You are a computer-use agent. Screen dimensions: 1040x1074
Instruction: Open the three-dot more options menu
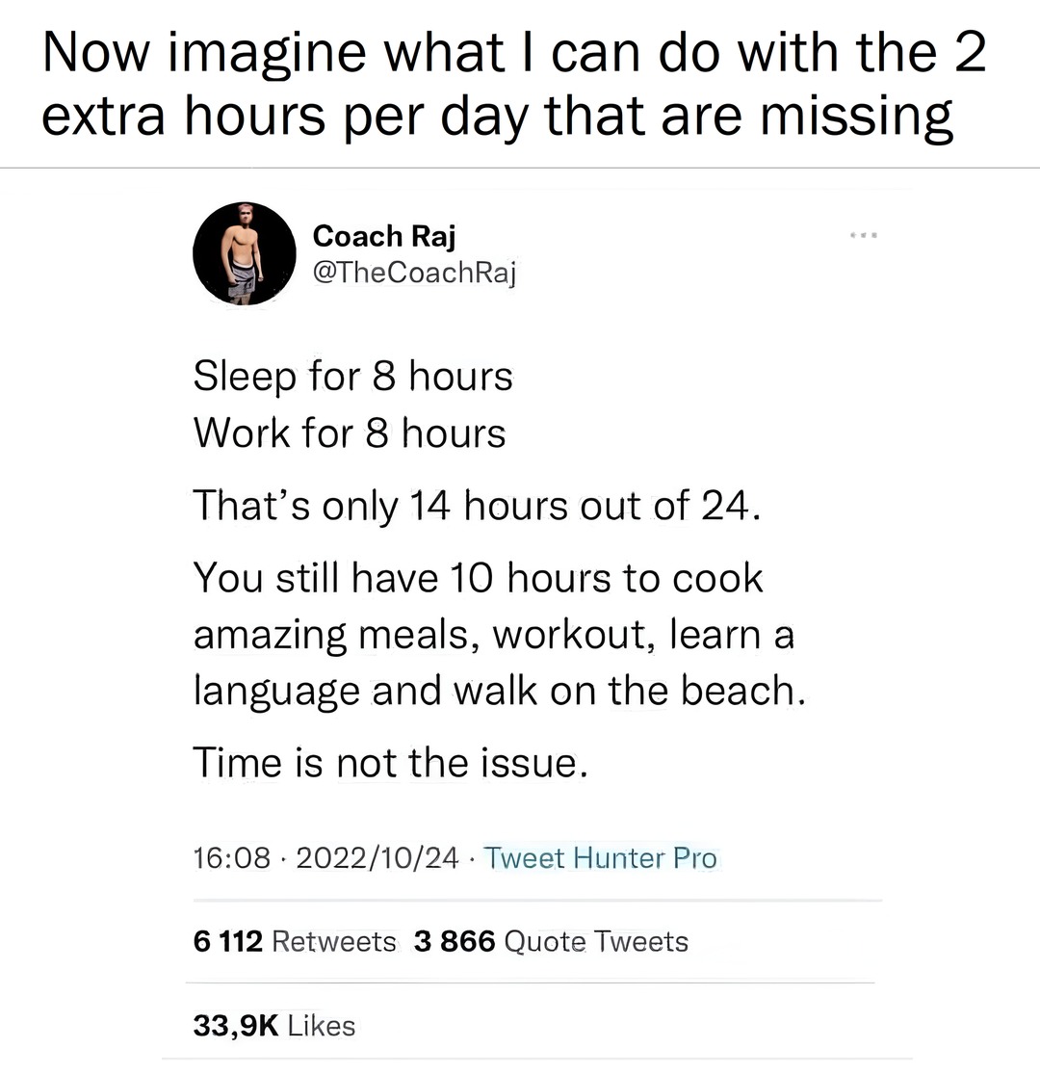(864, 236)
